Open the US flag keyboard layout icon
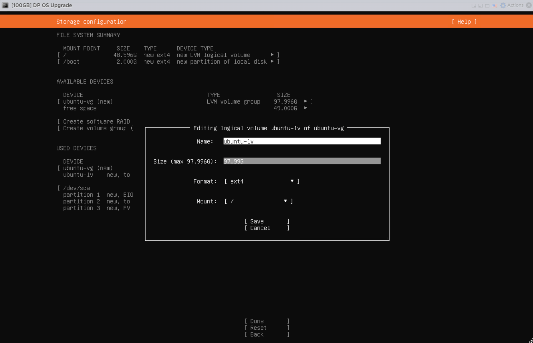The width and height of the screenshot is (533, 343). pyautogui.click(x=495, y=5)
